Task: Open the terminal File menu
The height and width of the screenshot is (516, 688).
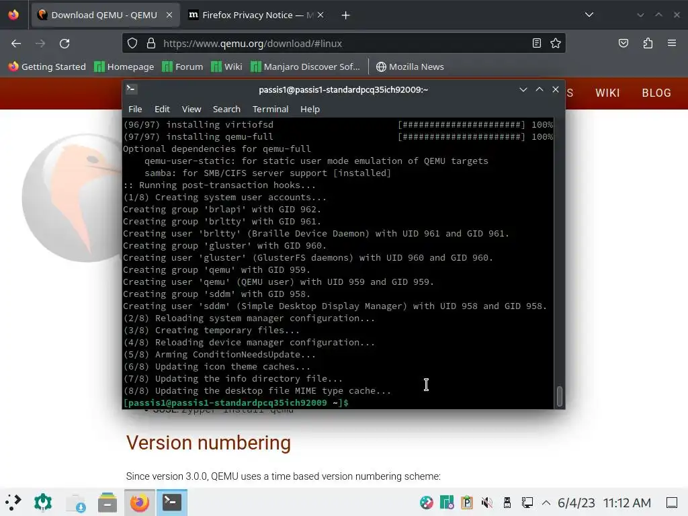Action: [135, 110]
